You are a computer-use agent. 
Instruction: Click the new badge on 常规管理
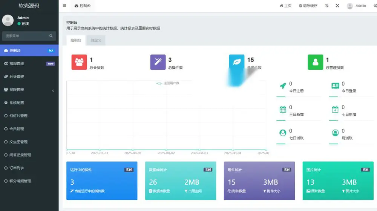click(x=51, y=64)
